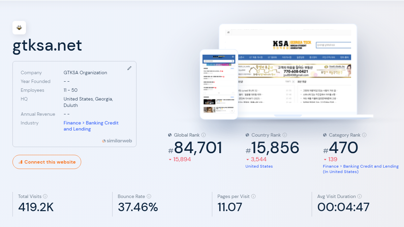Open Country Rank info tooltip icon
Screen dimensions: 404x227
click(285, 135)
